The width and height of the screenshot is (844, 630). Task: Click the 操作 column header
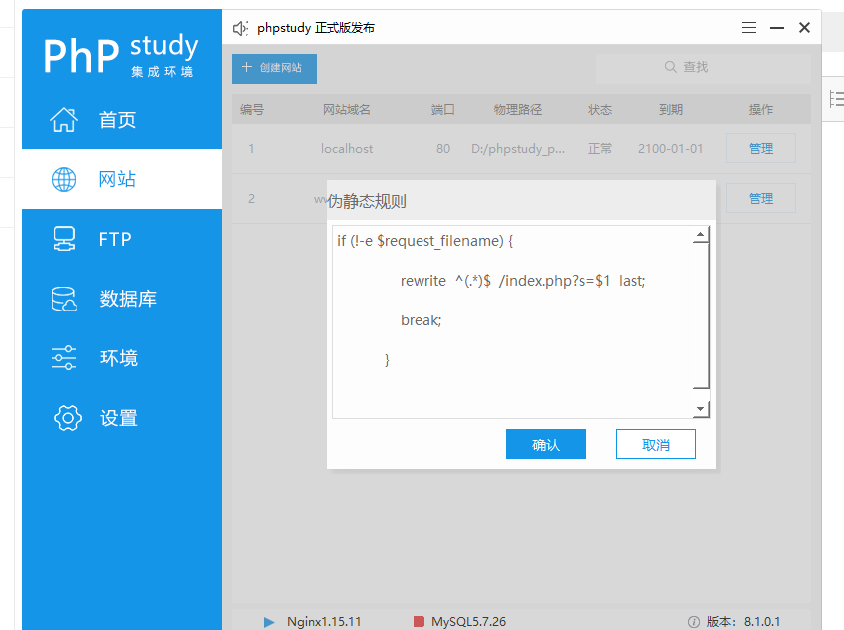coord(760,109)
